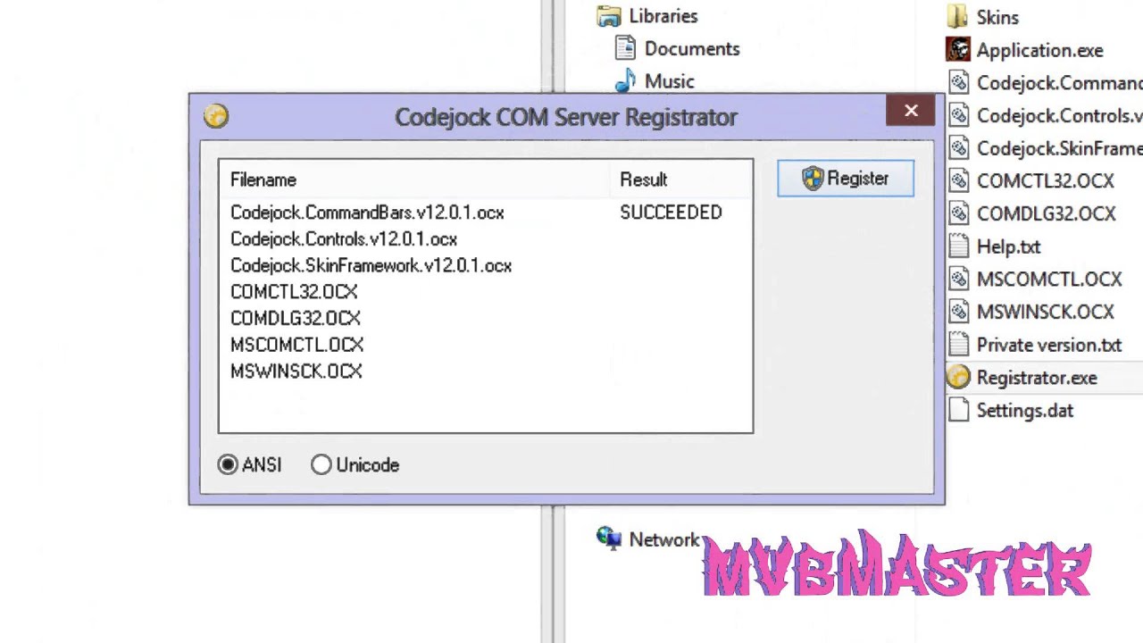The width and height of the screenshot is (1143, 643).
Task: Select Application.exe in Explorer file list
Action: [x=1039, y=51]
